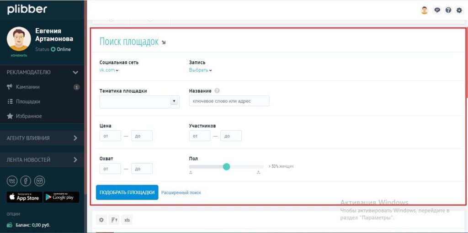Click the Баланс: 0,00 руб. text
The width and height of the screenshot is (468, 233).
33,225
